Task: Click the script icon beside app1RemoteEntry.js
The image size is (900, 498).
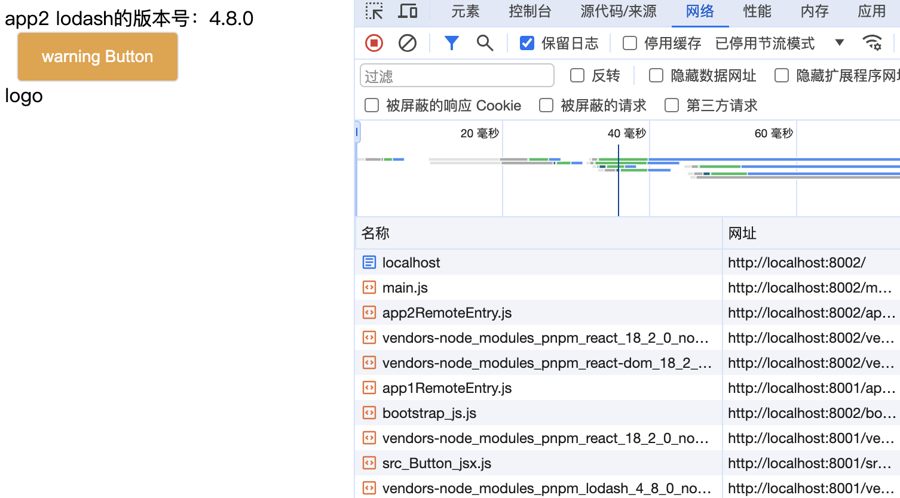Action: pyautogui.click(x=369, y=388)
